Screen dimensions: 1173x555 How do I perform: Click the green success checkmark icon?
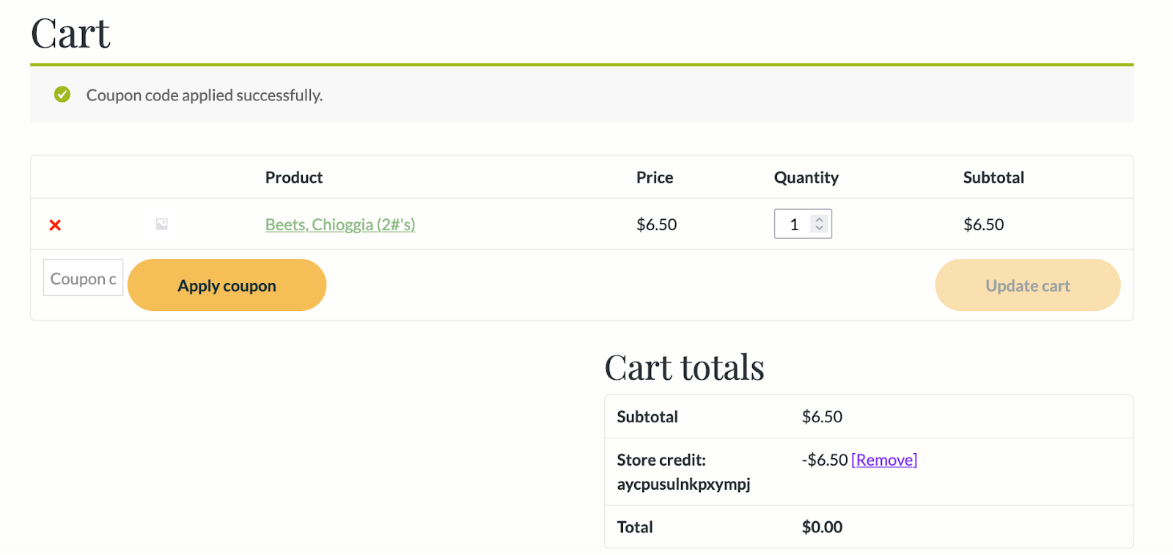tap(62, 95)
